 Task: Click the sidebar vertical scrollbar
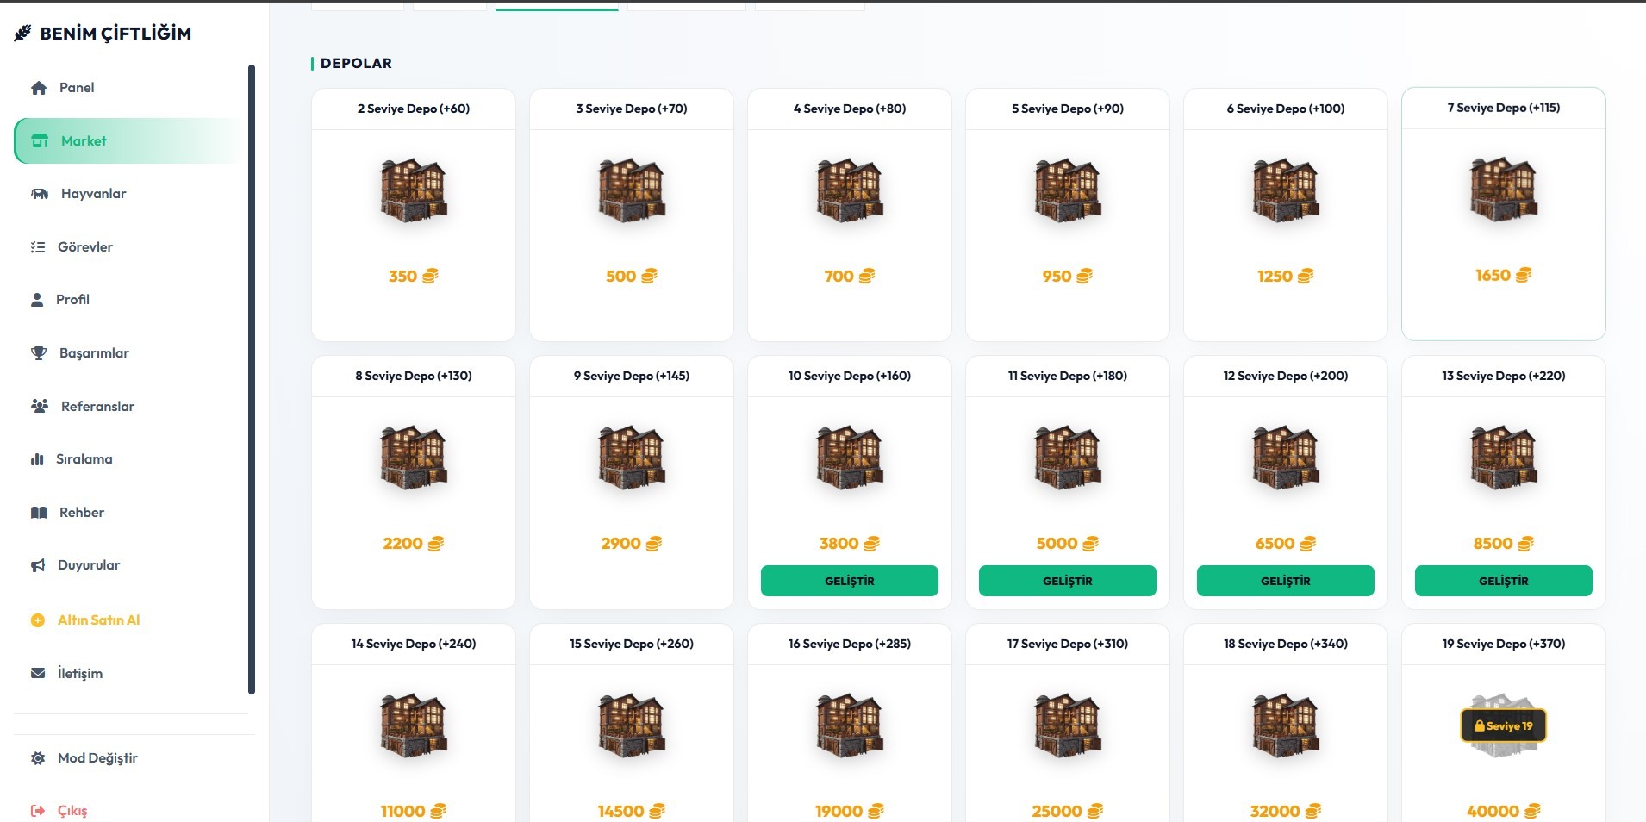click(x=252, y=379)
